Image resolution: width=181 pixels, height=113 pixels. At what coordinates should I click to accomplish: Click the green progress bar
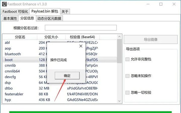(91, 112)
